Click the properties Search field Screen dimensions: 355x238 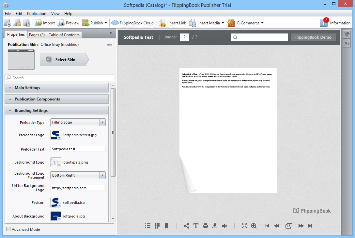click(x=59, y=78)
